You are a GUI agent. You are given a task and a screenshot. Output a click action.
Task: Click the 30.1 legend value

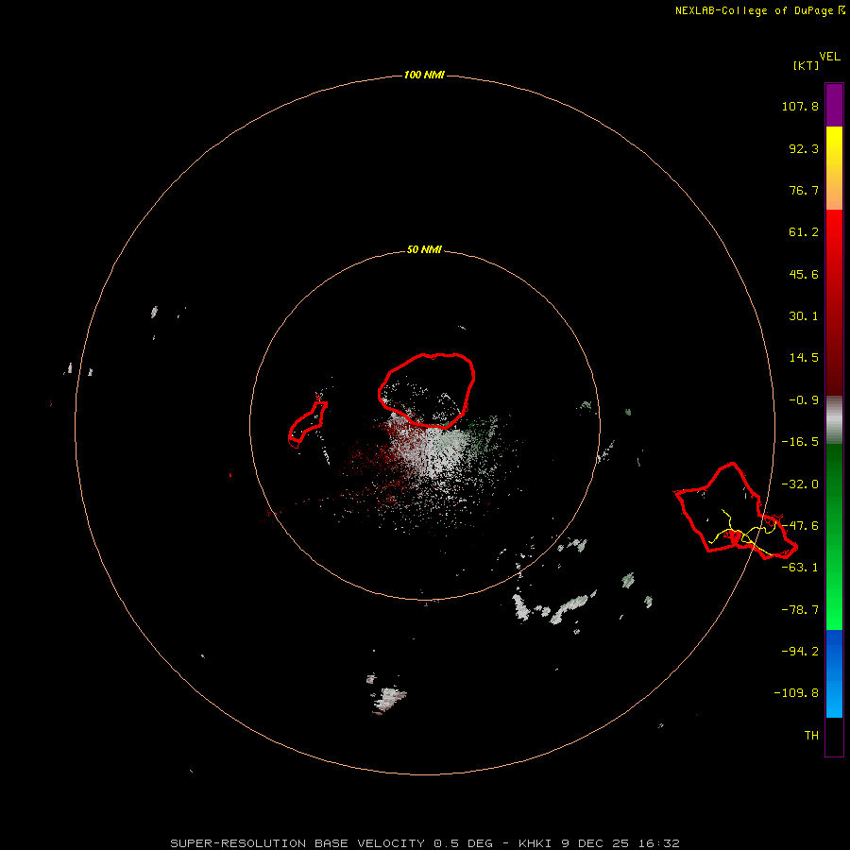point(804,316)
